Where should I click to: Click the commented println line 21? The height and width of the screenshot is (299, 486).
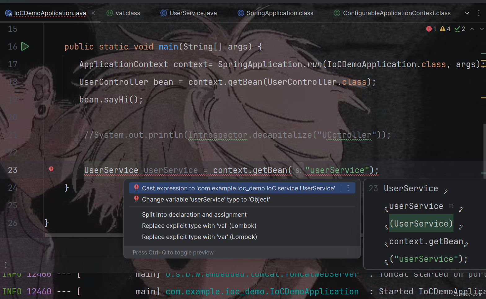coord(237,135)
